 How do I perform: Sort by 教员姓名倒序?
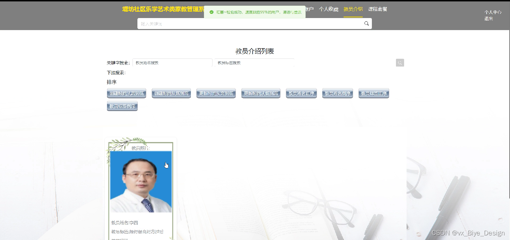tap(338, 93)
